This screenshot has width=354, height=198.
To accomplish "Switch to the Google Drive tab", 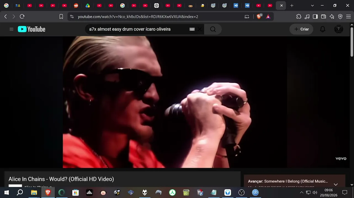I will [x=87, y=5].
